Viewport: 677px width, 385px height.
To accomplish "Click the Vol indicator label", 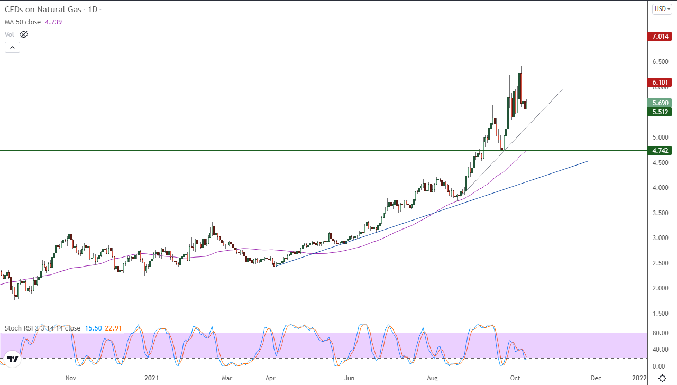I will coord(10,34).
